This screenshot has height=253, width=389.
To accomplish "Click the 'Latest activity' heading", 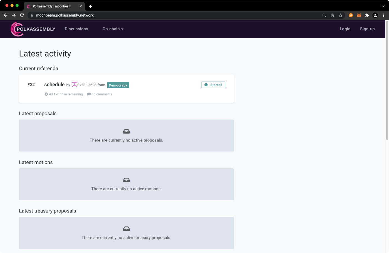I will coord(45,54).
